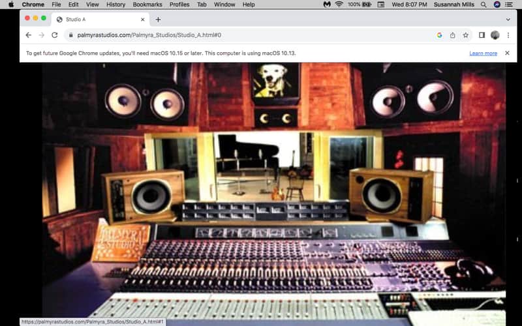
Task: Reload the current page
Action: pyautogui.click(x=55, y=35)
